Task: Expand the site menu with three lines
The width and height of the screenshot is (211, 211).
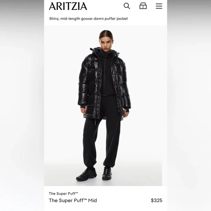Action: point(159,6)
